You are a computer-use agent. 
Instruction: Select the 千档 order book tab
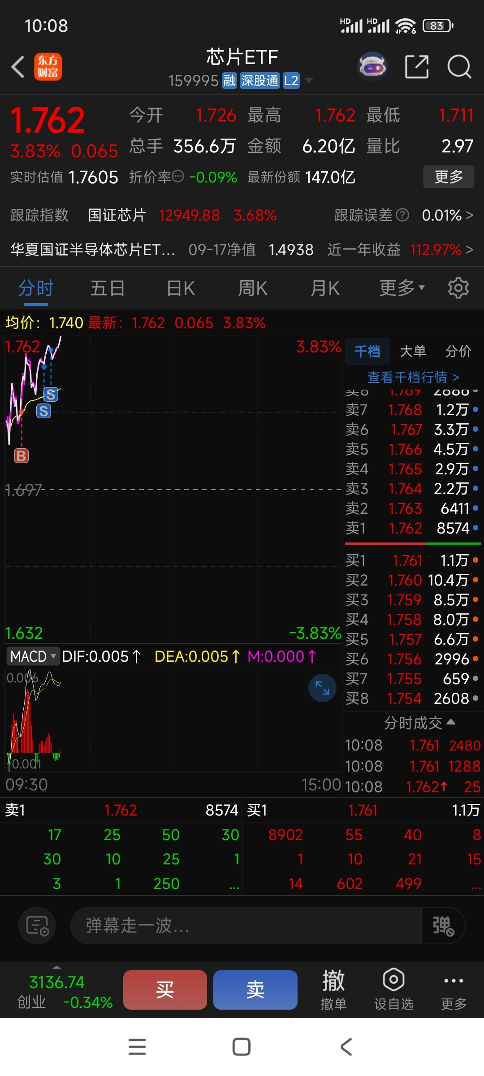pyautogui.click(x=367, y=351)
